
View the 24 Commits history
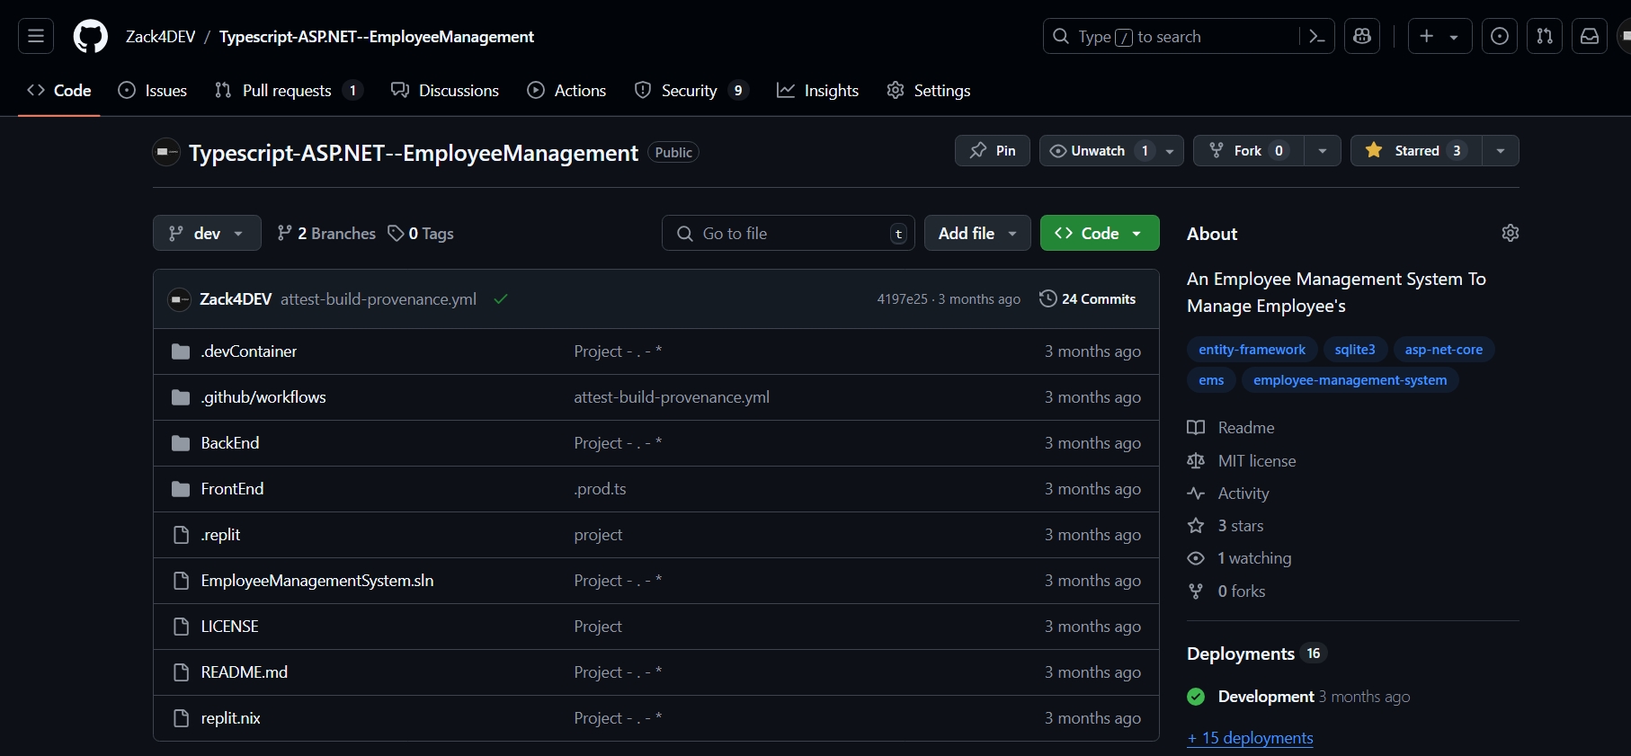point(1087,298)
